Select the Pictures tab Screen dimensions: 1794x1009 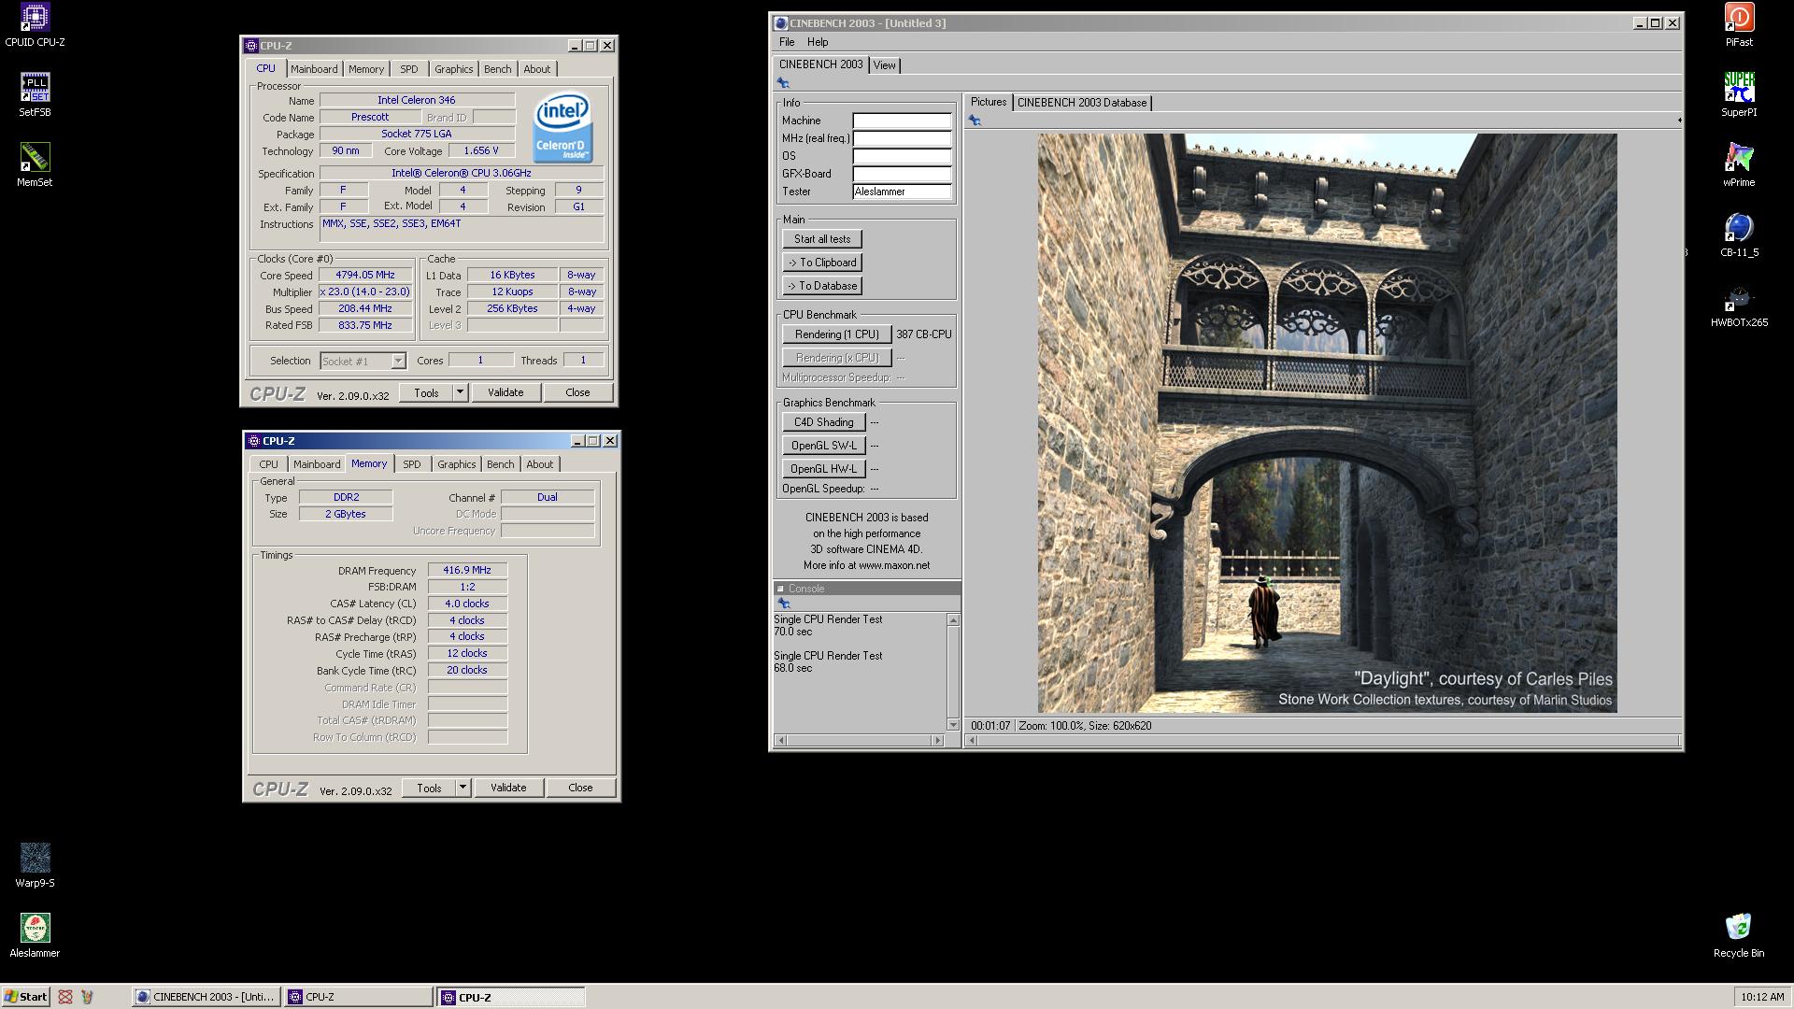989,102
